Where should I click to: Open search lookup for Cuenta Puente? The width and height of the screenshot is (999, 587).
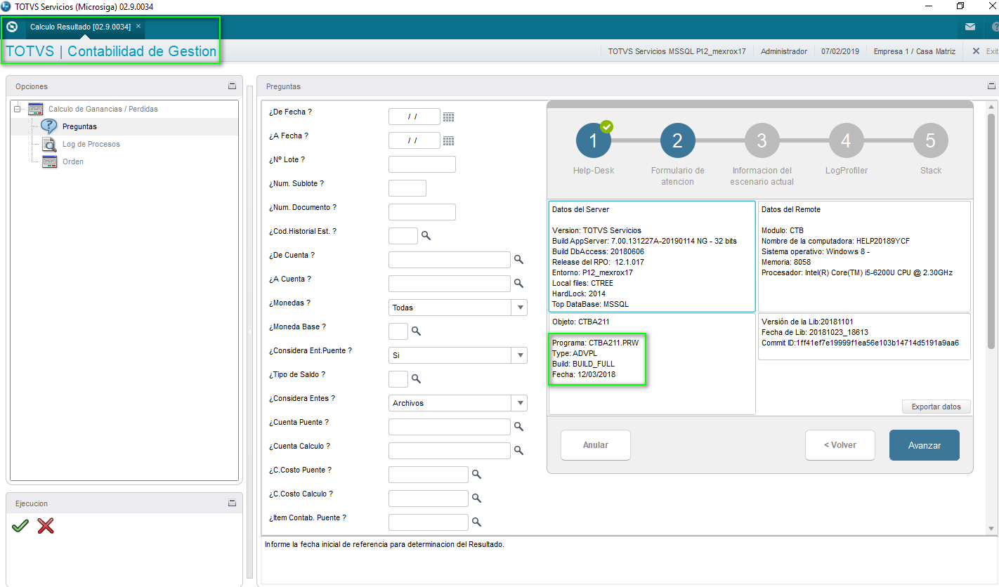(x=518, y=427)
